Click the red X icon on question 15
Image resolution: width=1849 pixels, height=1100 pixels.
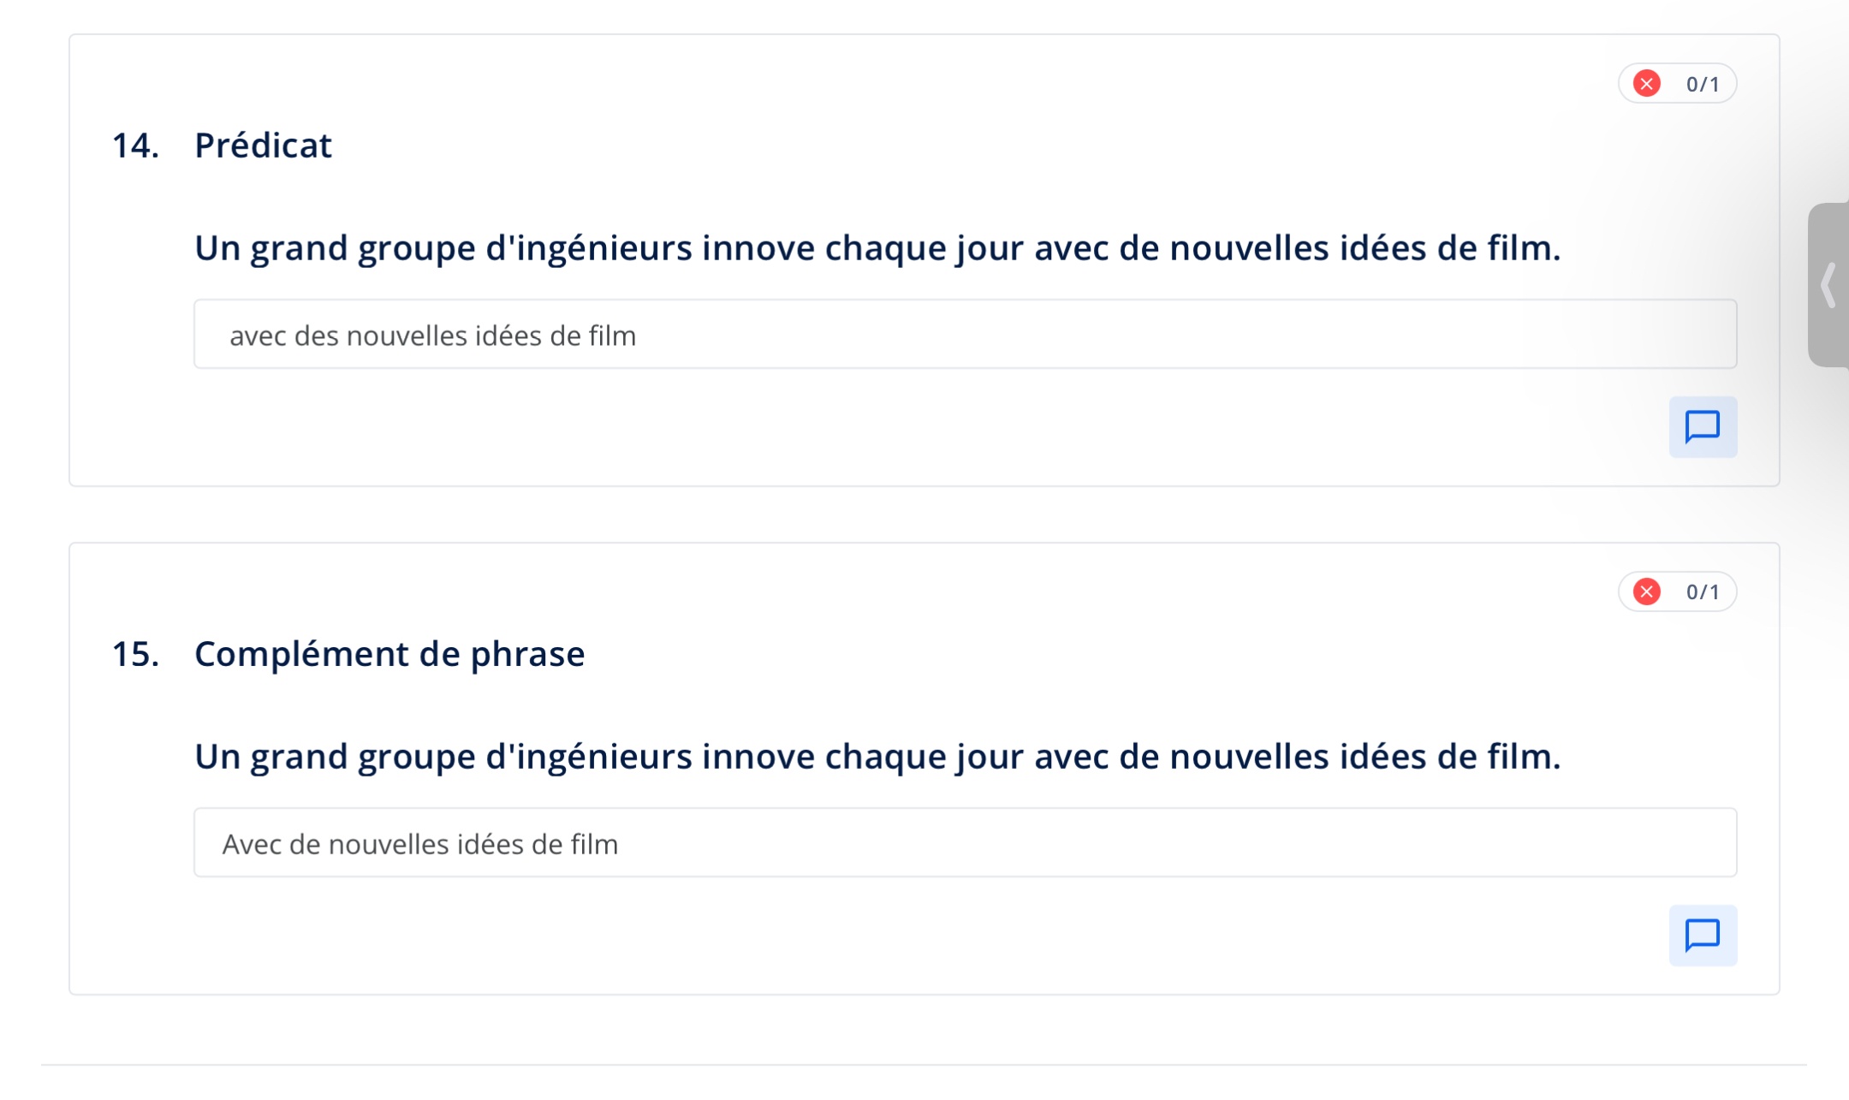click(x=1647, y=592)
